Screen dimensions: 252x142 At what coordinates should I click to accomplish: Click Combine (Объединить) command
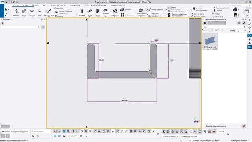[x=218, y=17]
